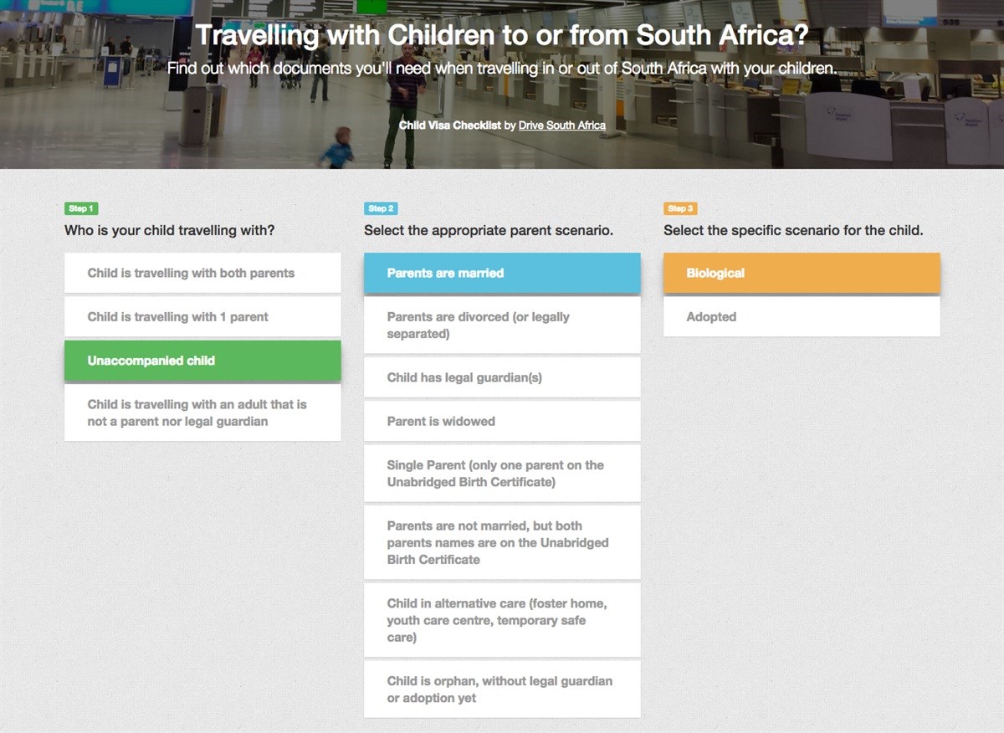Screen dimensions: 1004x733
Task: Select "Child has legal guardian(s)"
Action: click(502, 377)
